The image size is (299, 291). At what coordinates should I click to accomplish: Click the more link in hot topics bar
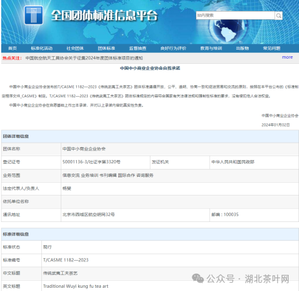287,57
